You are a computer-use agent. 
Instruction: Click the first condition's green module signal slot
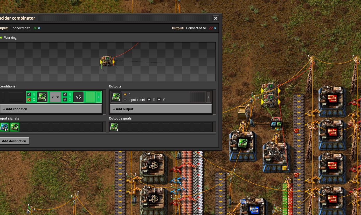(42, 97)
